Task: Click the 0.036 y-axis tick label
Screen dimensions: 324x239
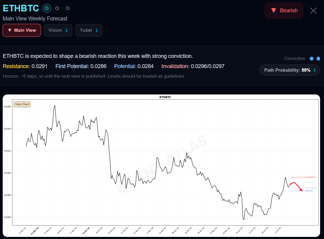Action: [7, 107]
